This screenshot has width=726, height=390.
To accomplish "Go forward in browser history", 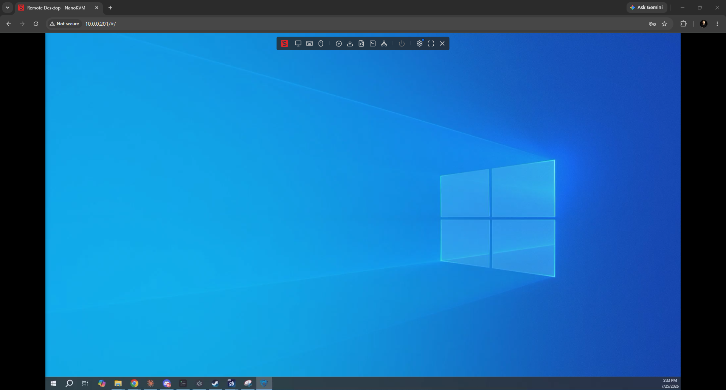I will (22, 24).
